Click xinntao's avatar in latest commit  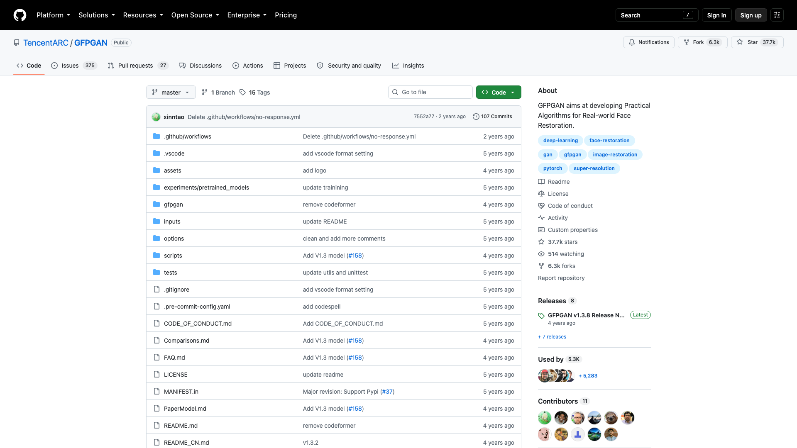point(156,117)
